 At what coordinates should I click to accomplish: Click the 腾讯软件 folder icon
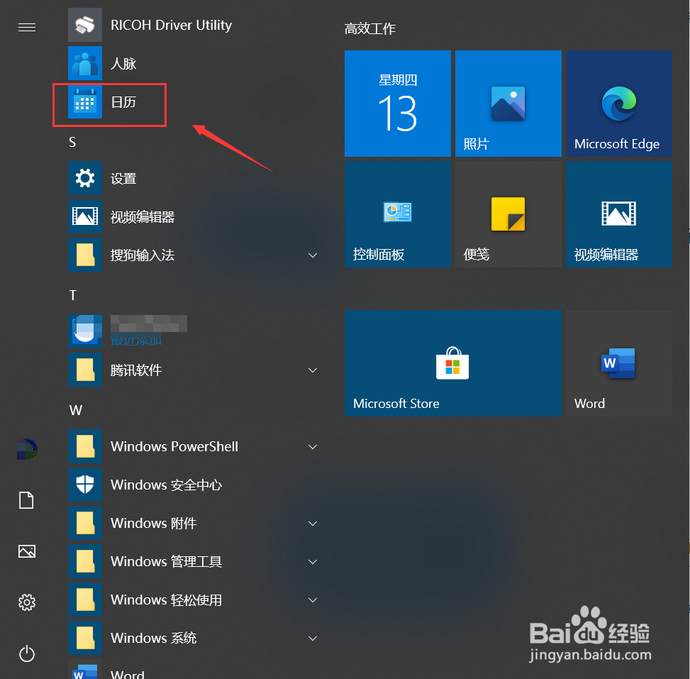coord(85,370)
